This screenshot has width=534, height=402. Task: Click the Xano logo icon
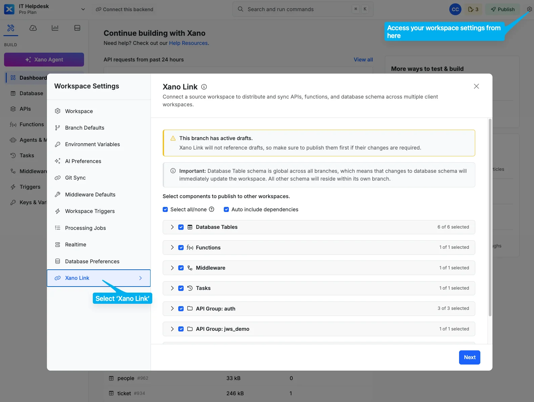click(9, 9)
